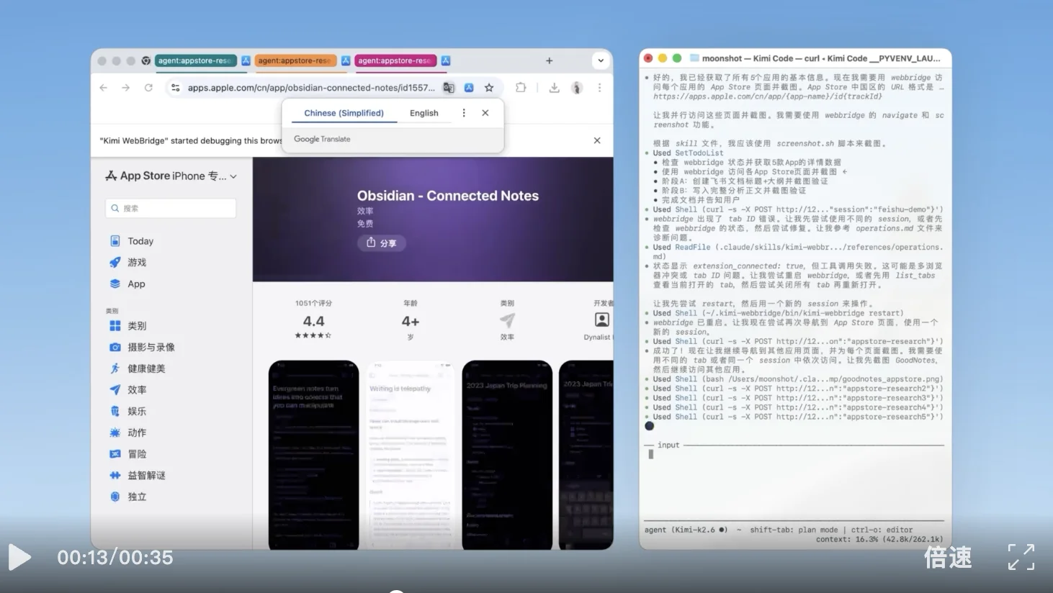The image size is (1053, 593).
Task: Expand the browser tab search dropdown
Action: point(601,60)
